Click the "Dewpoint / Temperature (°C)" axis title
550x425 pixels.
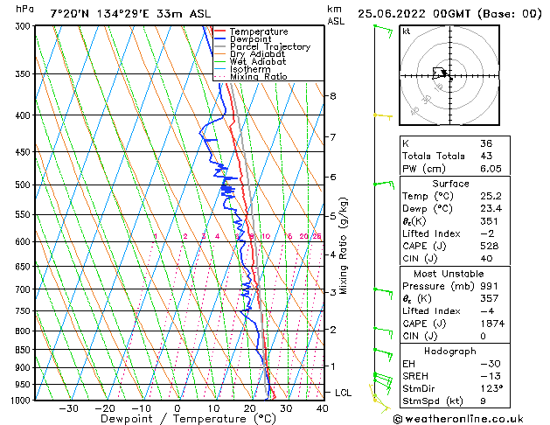coord(188,419)
